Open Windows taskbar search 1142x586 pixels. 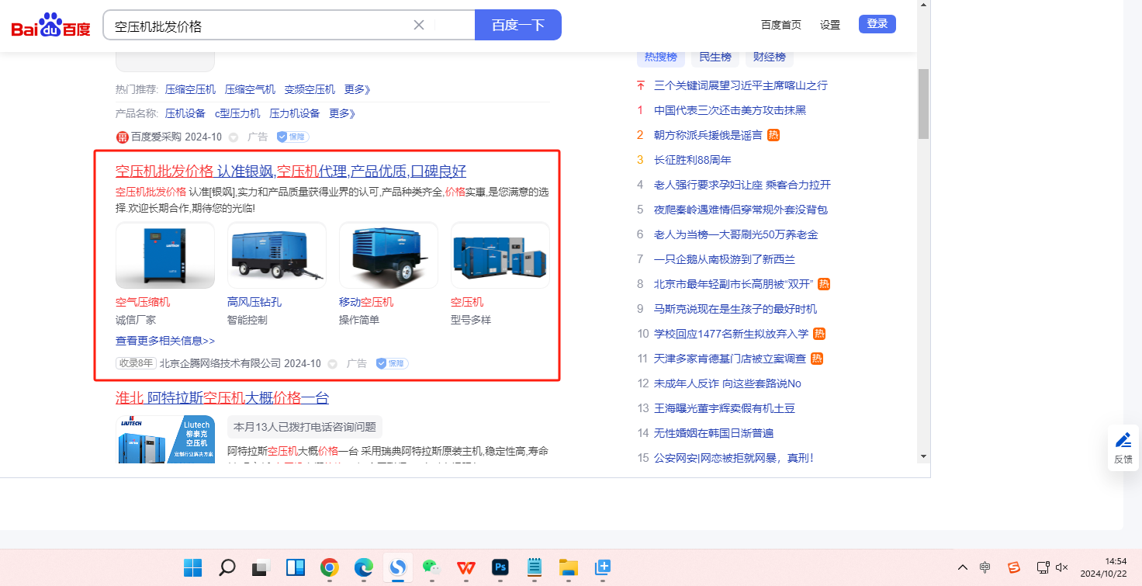pos(227,567)
